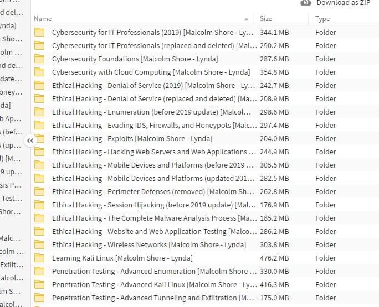The image size is (379, 307).
Task: Click folder icon for Mobile Devices and Platforms (updated
Action: pos(39,178)
